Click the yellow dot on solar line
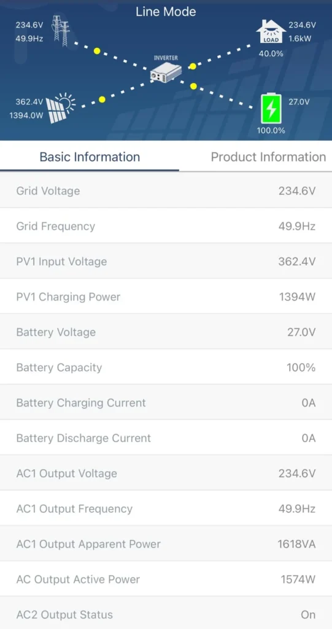The width and height of the screenshot is (332, 629). [102, 99]
